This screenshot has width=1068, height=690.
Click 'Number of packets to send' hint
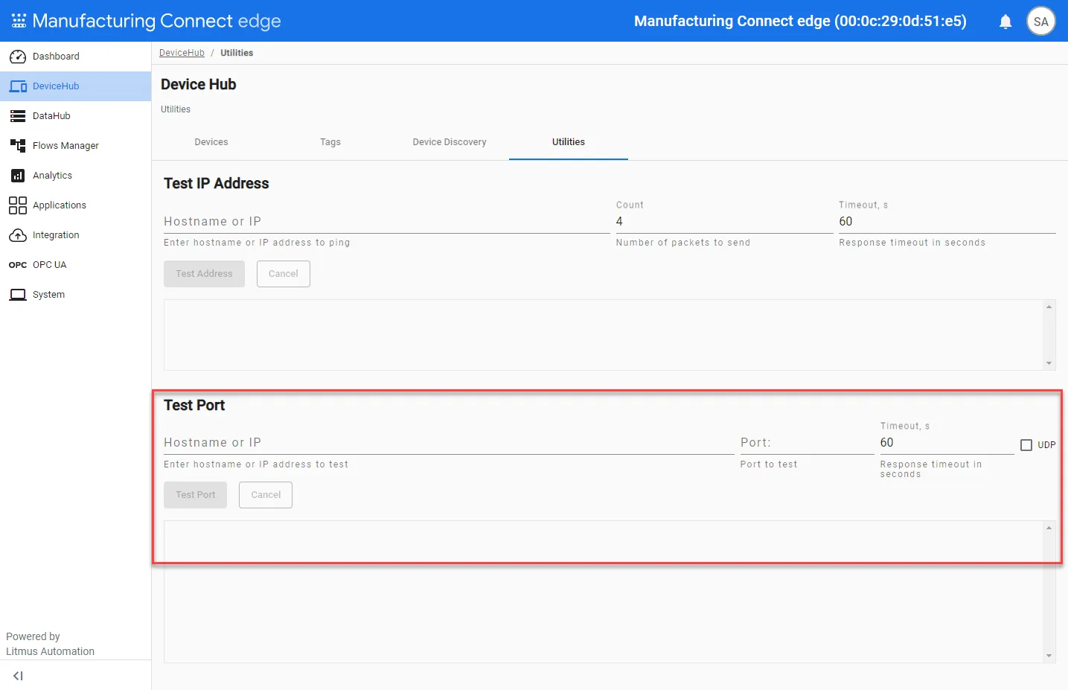point(683,243)
